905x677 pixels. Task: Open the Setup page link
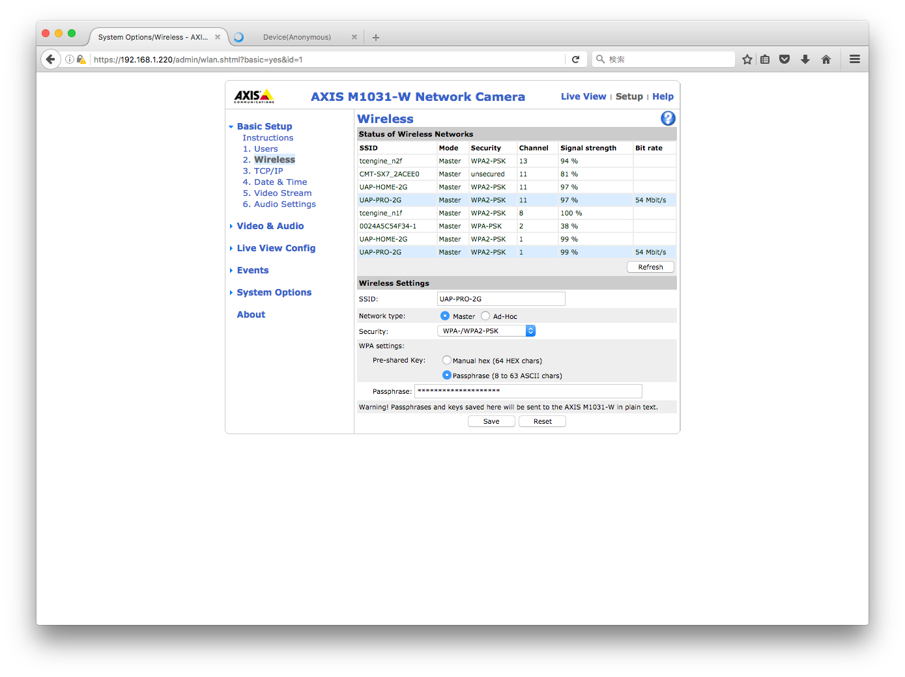click(x=629, y=96)
